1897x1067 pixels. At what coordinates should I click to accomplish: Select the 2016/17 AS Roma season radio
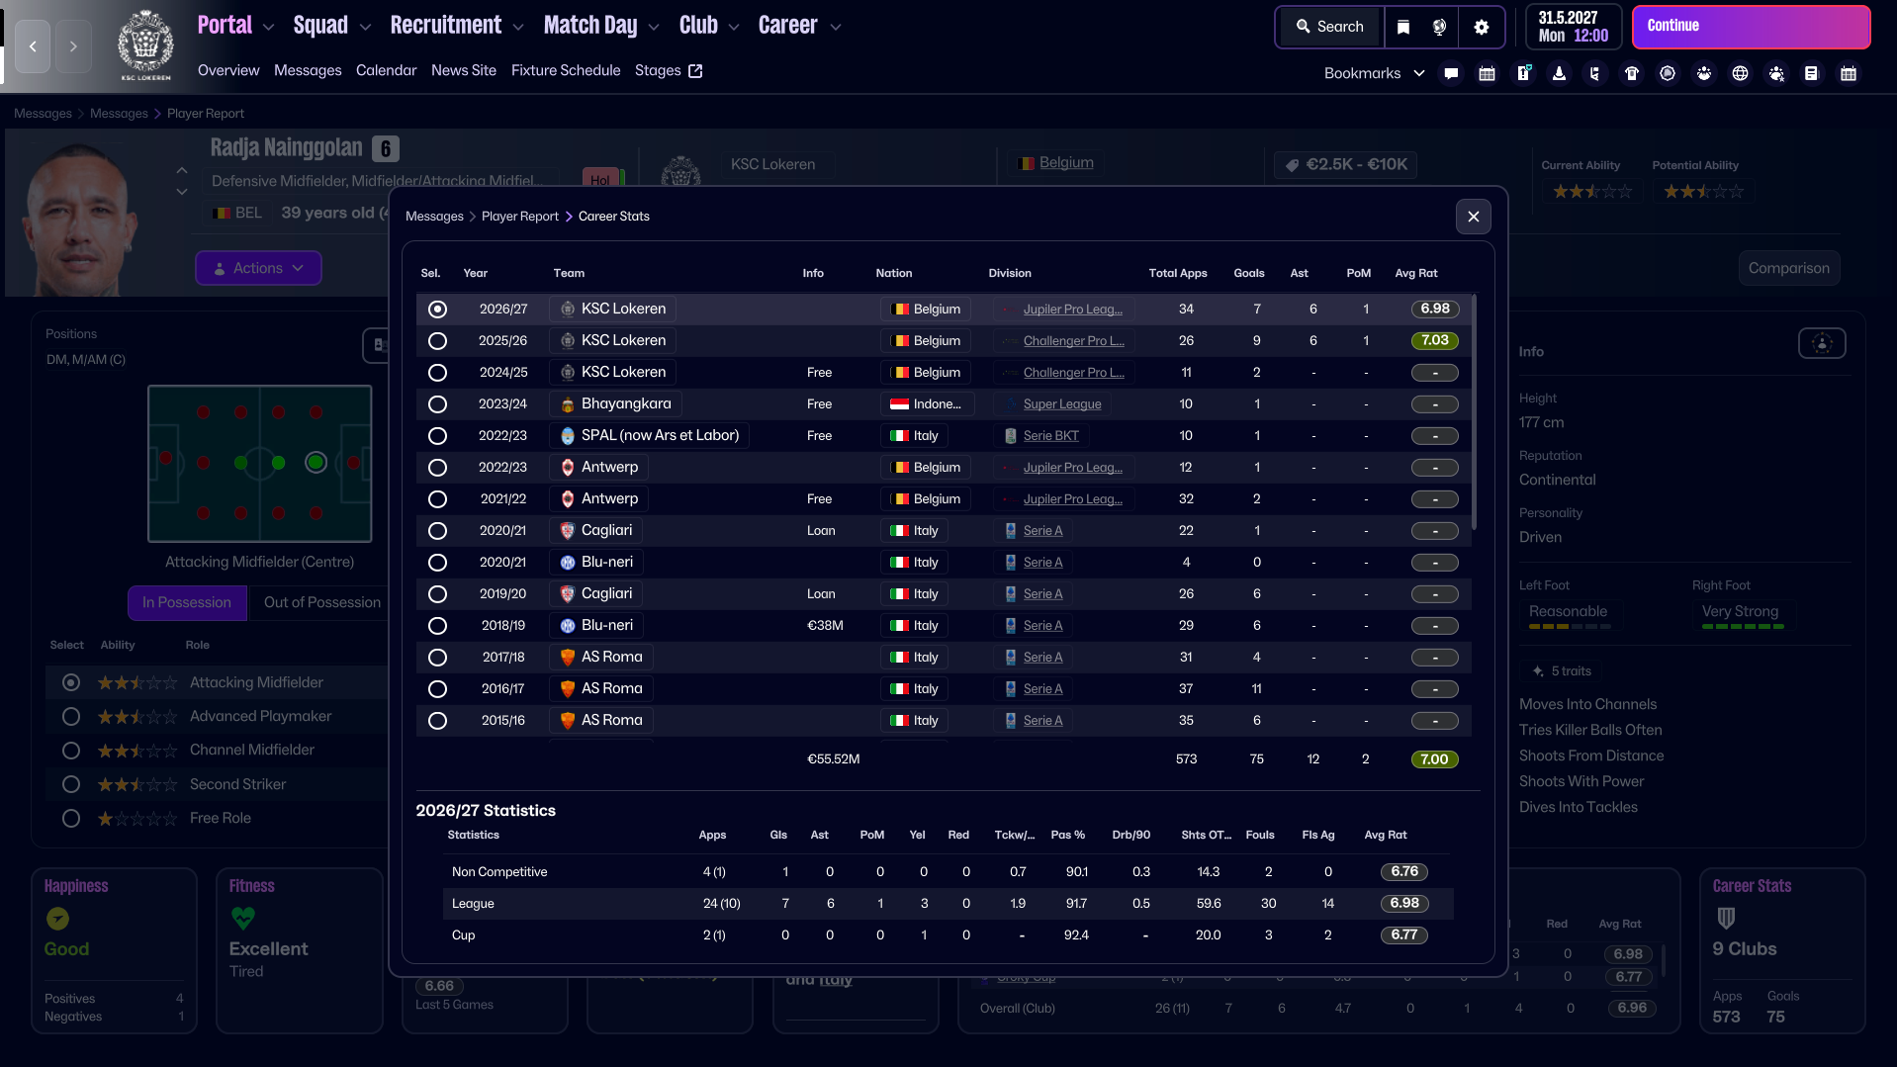(437, 689)
